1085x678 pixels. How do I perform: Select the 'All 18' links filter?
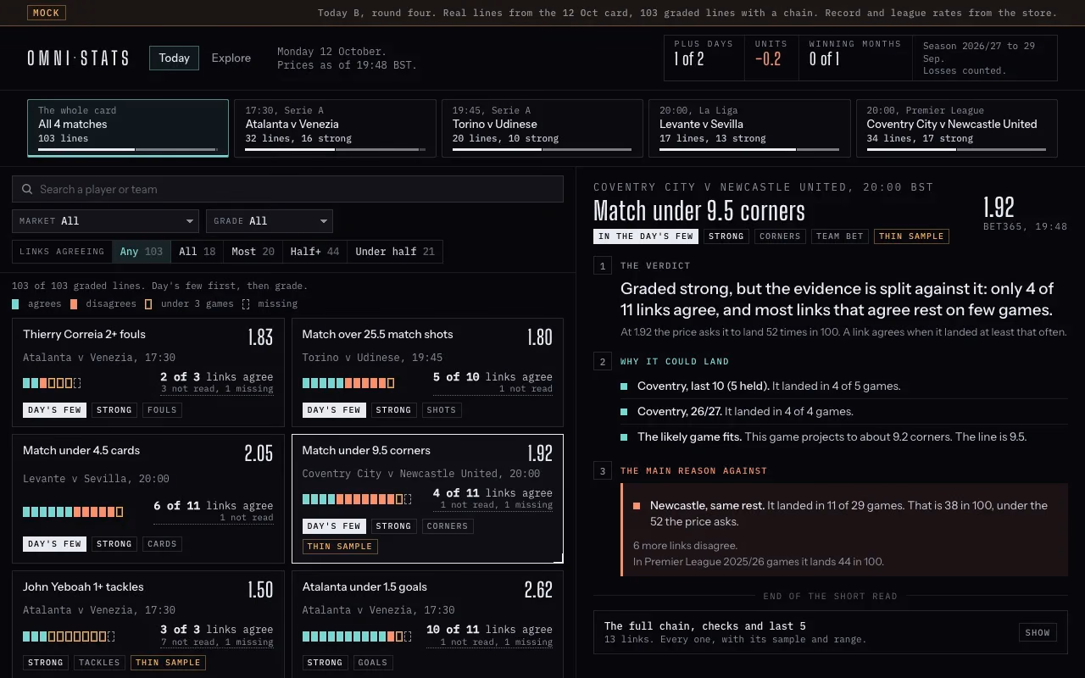click(197, 252)
